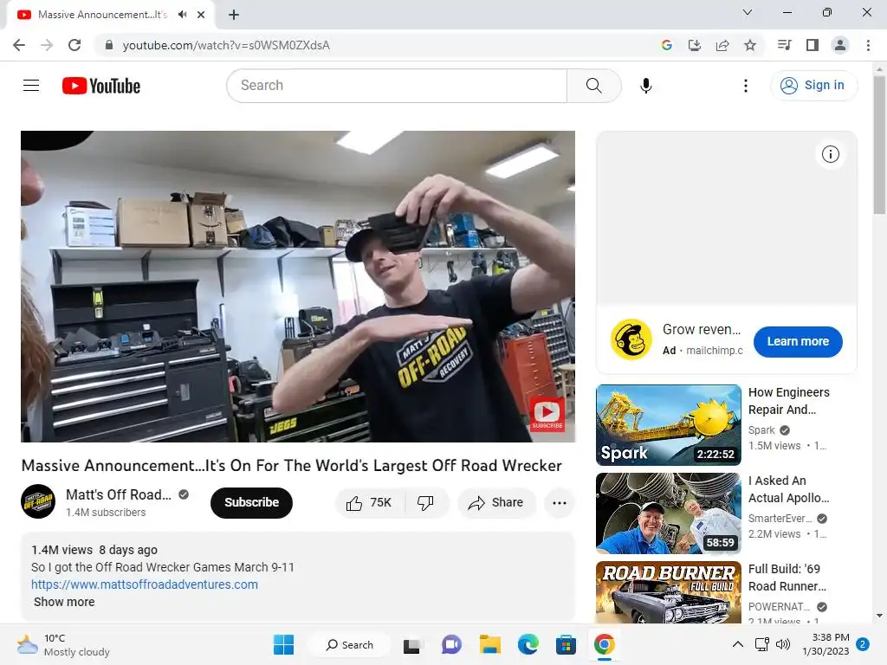Screen dimensions: 887x665
Task: Click the Google icon in address bar
Action: [667, 45]
